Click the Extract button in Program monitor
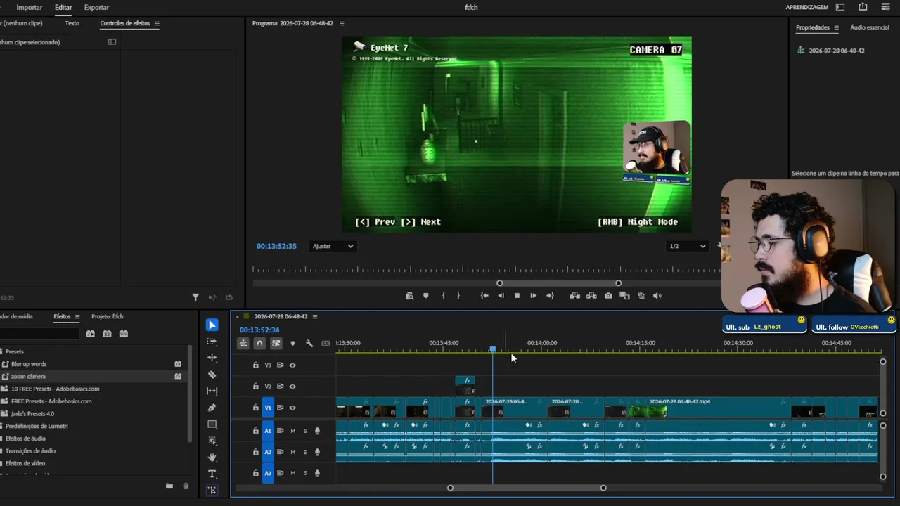This screenshot has height=506, width=900. point(591,296)
